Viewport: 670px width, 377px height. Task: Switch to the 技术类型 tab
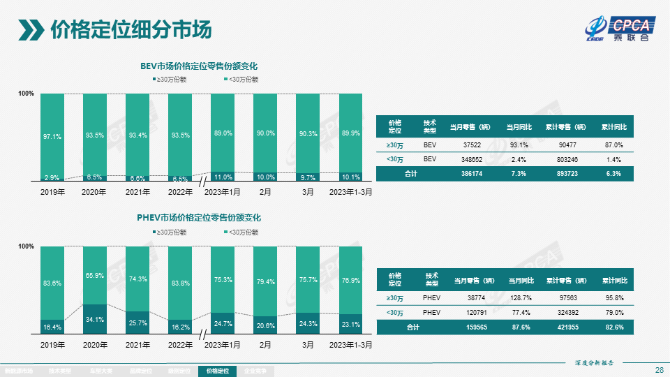59,371
